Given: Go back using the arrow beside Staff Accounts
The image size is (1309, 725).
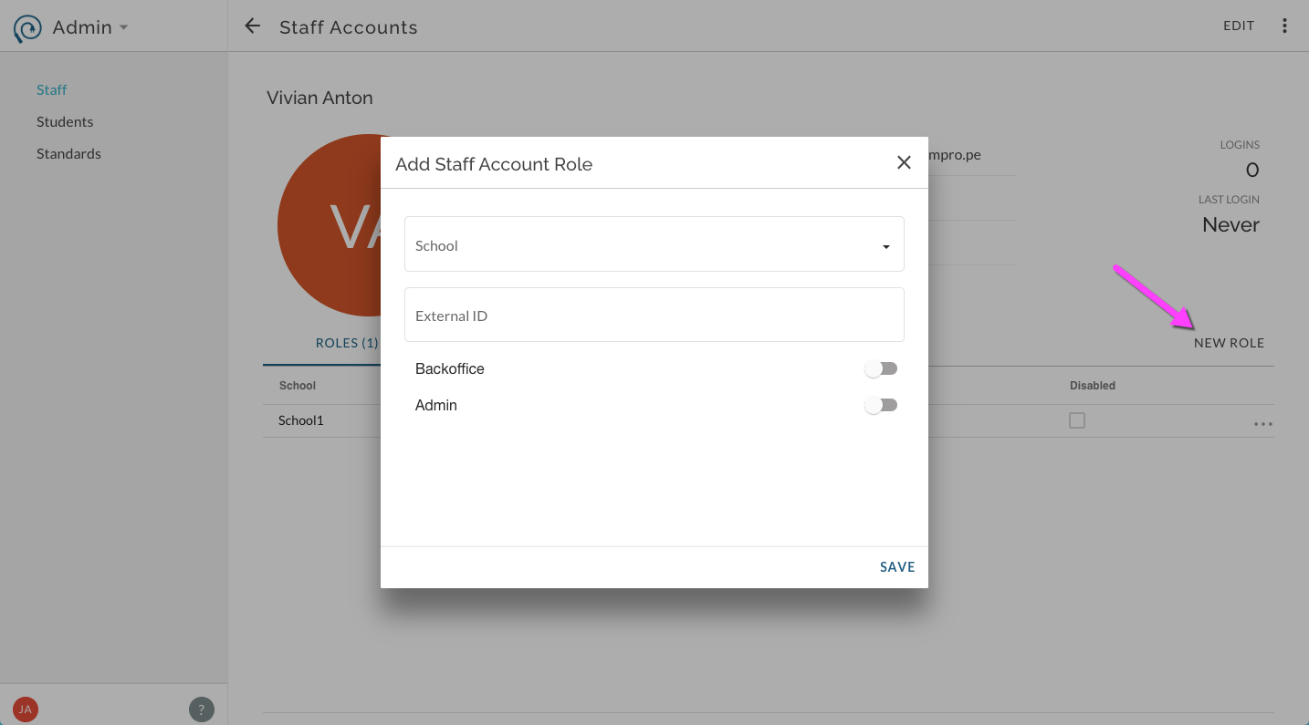Looking at the screenshot, I should point(253,26).
